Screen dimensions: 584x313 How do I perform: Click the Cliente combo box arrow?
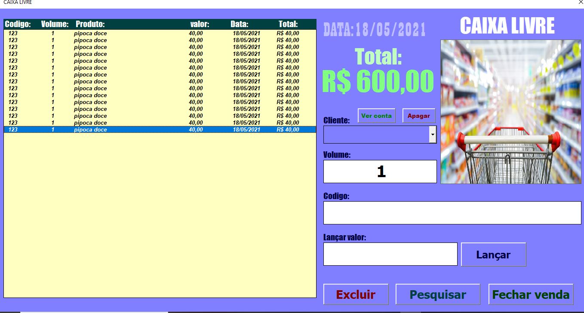[x=432, y=134]
